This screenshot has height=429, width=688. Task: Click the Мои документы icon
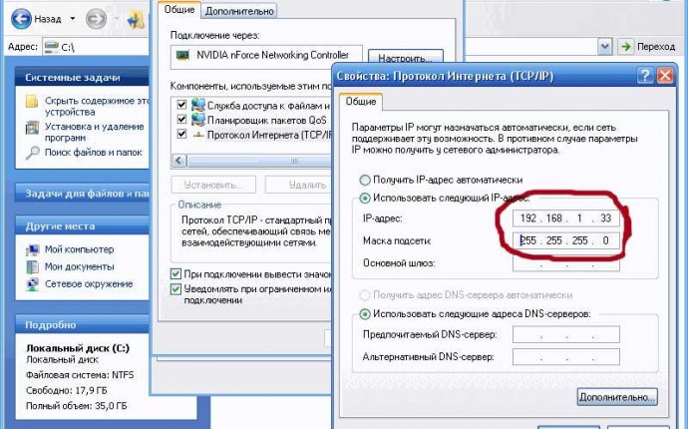tap(33, 267)
